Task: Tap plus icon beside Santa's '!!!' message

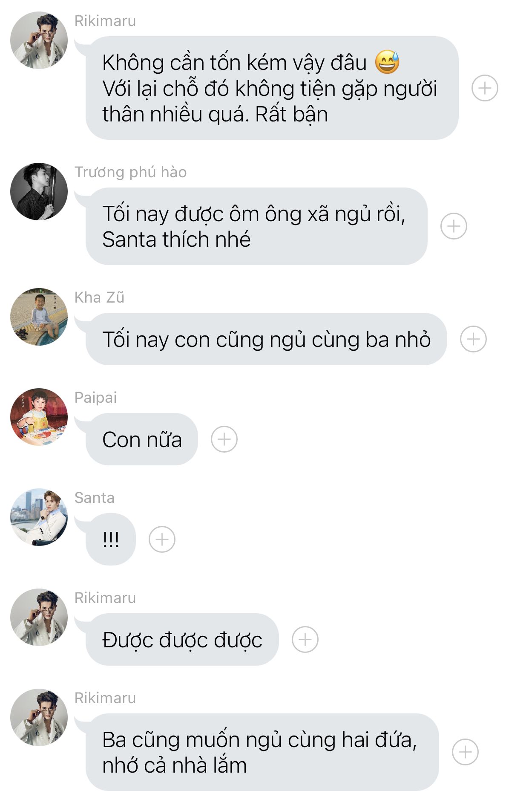Action: [162, 540]
